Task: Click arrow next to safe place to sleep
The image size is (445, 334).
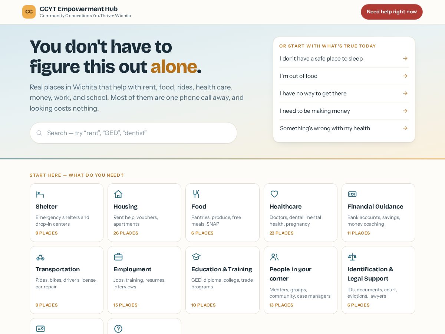Action: 405,59
